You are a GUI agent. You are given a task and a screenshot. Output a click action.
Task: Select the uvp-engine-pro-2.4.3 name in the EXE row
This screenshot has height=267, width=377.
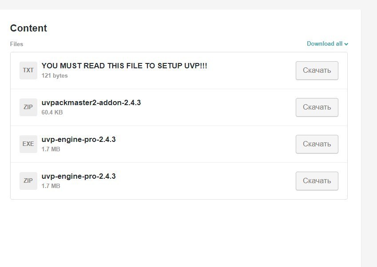[x=79, y=140]
